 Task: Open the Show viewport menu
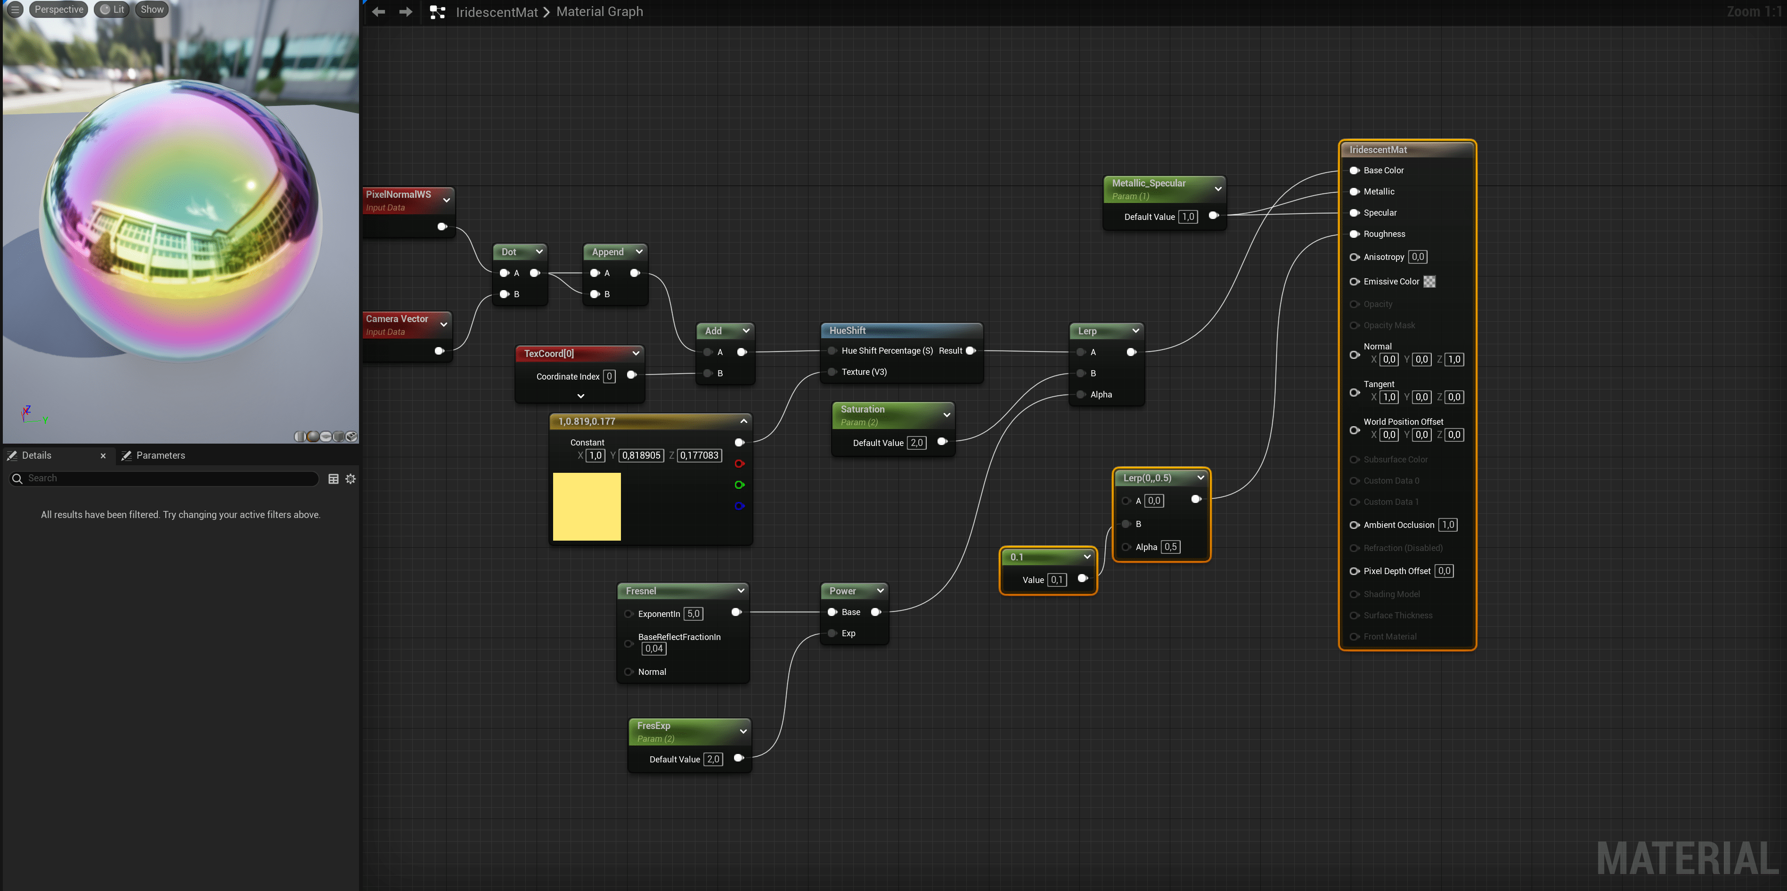pyautogui.click(x=152, y=10)
